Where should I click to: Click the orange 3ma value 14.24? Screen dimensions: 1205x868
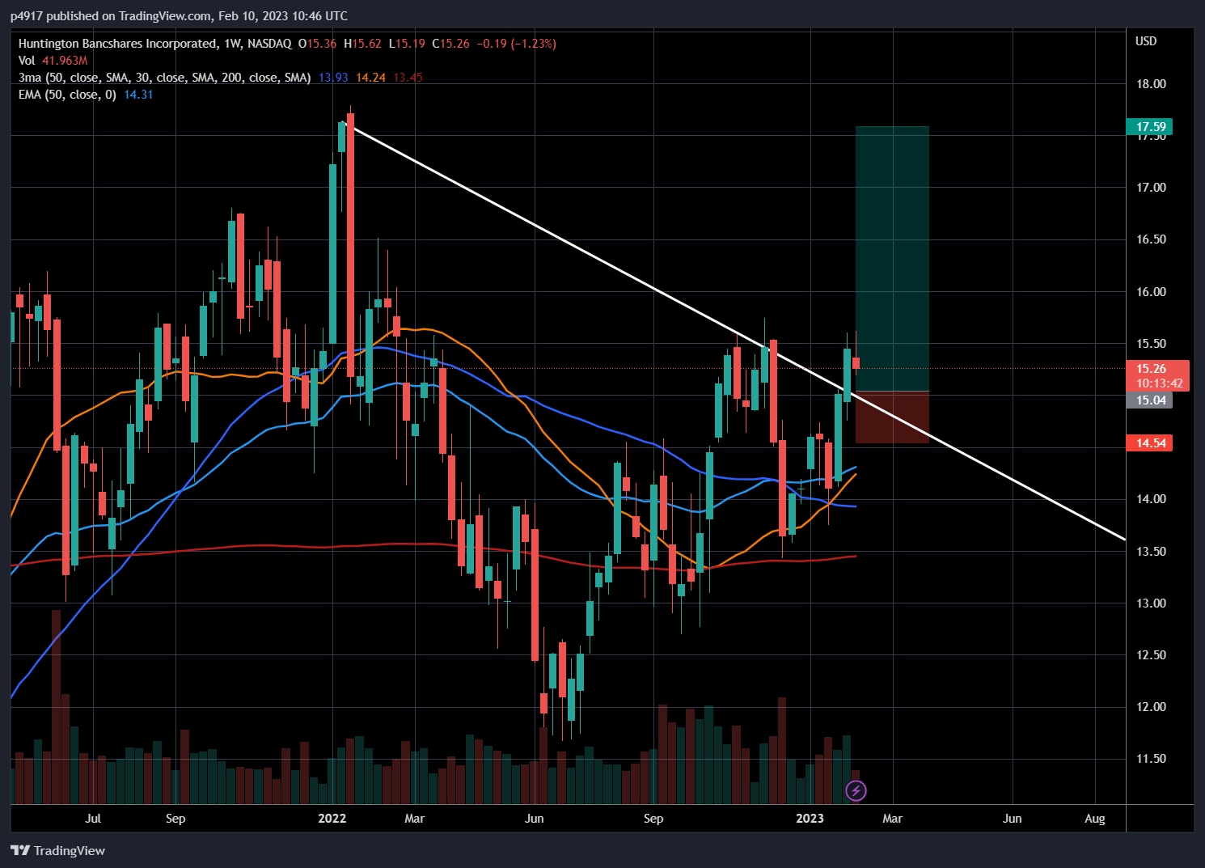(371, 78)
